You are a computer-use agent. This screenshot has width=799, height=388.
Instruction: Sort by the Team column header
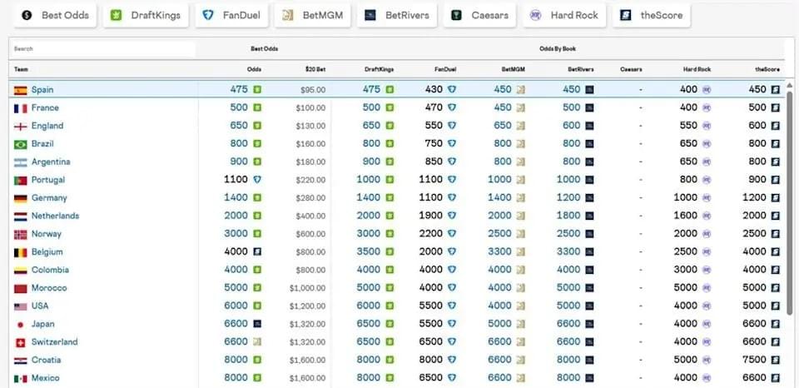(x=22, y=69)
